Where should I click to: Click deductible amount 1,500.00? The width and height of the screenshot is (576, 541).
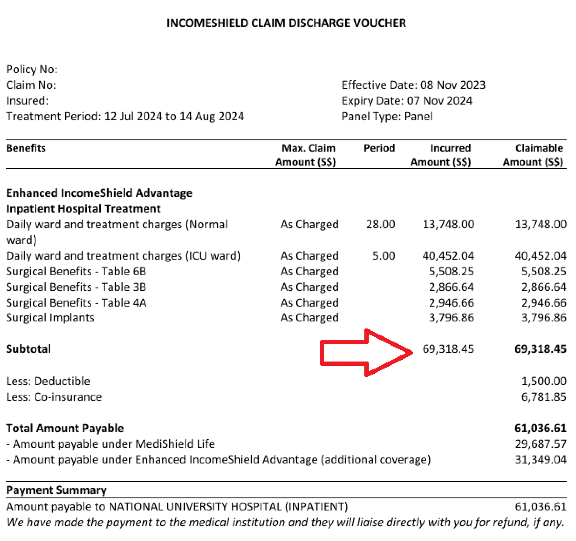pyautogui.click(x=544, y=381)
